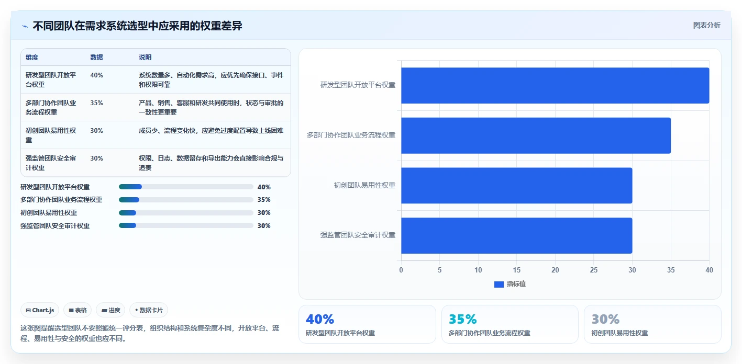
Task: Click the 40 tick on the chart axis
Action: pyautogui.click(x=709, y=270)
